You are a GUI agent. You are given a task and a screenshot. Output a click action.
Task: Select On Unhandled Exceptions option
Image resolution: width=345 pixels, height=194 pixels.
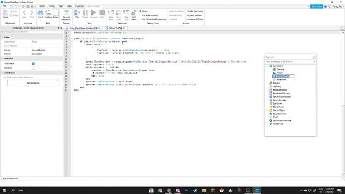click(x=153, y=19)
